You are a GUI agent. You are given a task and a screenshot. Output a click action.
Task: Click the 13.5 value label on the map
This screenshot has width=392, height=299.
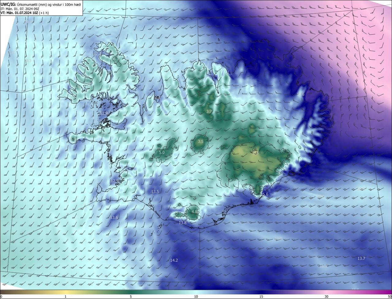(155, 192)
